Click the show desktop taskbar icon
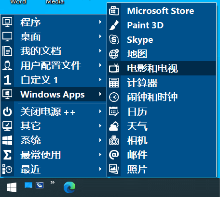220x197 pixels. coord(28,185)
